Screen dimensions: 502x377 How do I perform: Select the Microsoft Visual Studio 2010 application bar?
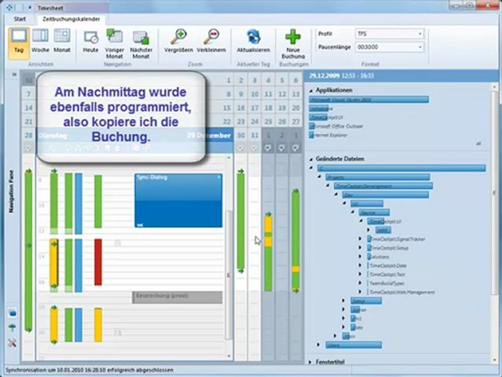[369, 99]
